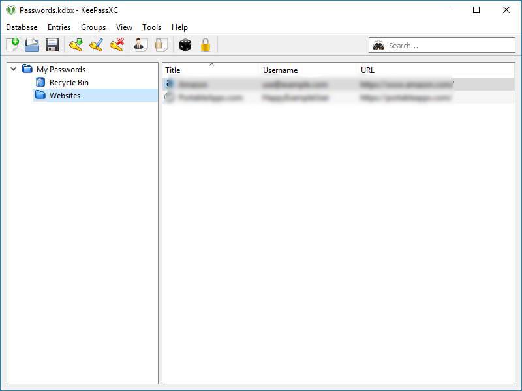Open the View menu
Screen dimensions: 522x391
(x=124, y=27)
